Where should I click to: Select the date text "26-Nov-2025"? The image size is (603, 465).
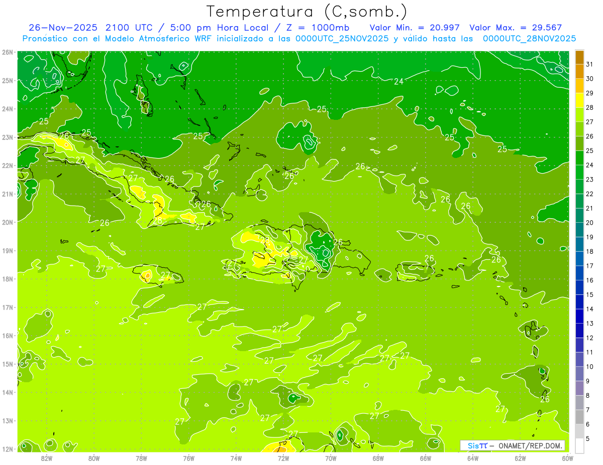click(63, 28)
